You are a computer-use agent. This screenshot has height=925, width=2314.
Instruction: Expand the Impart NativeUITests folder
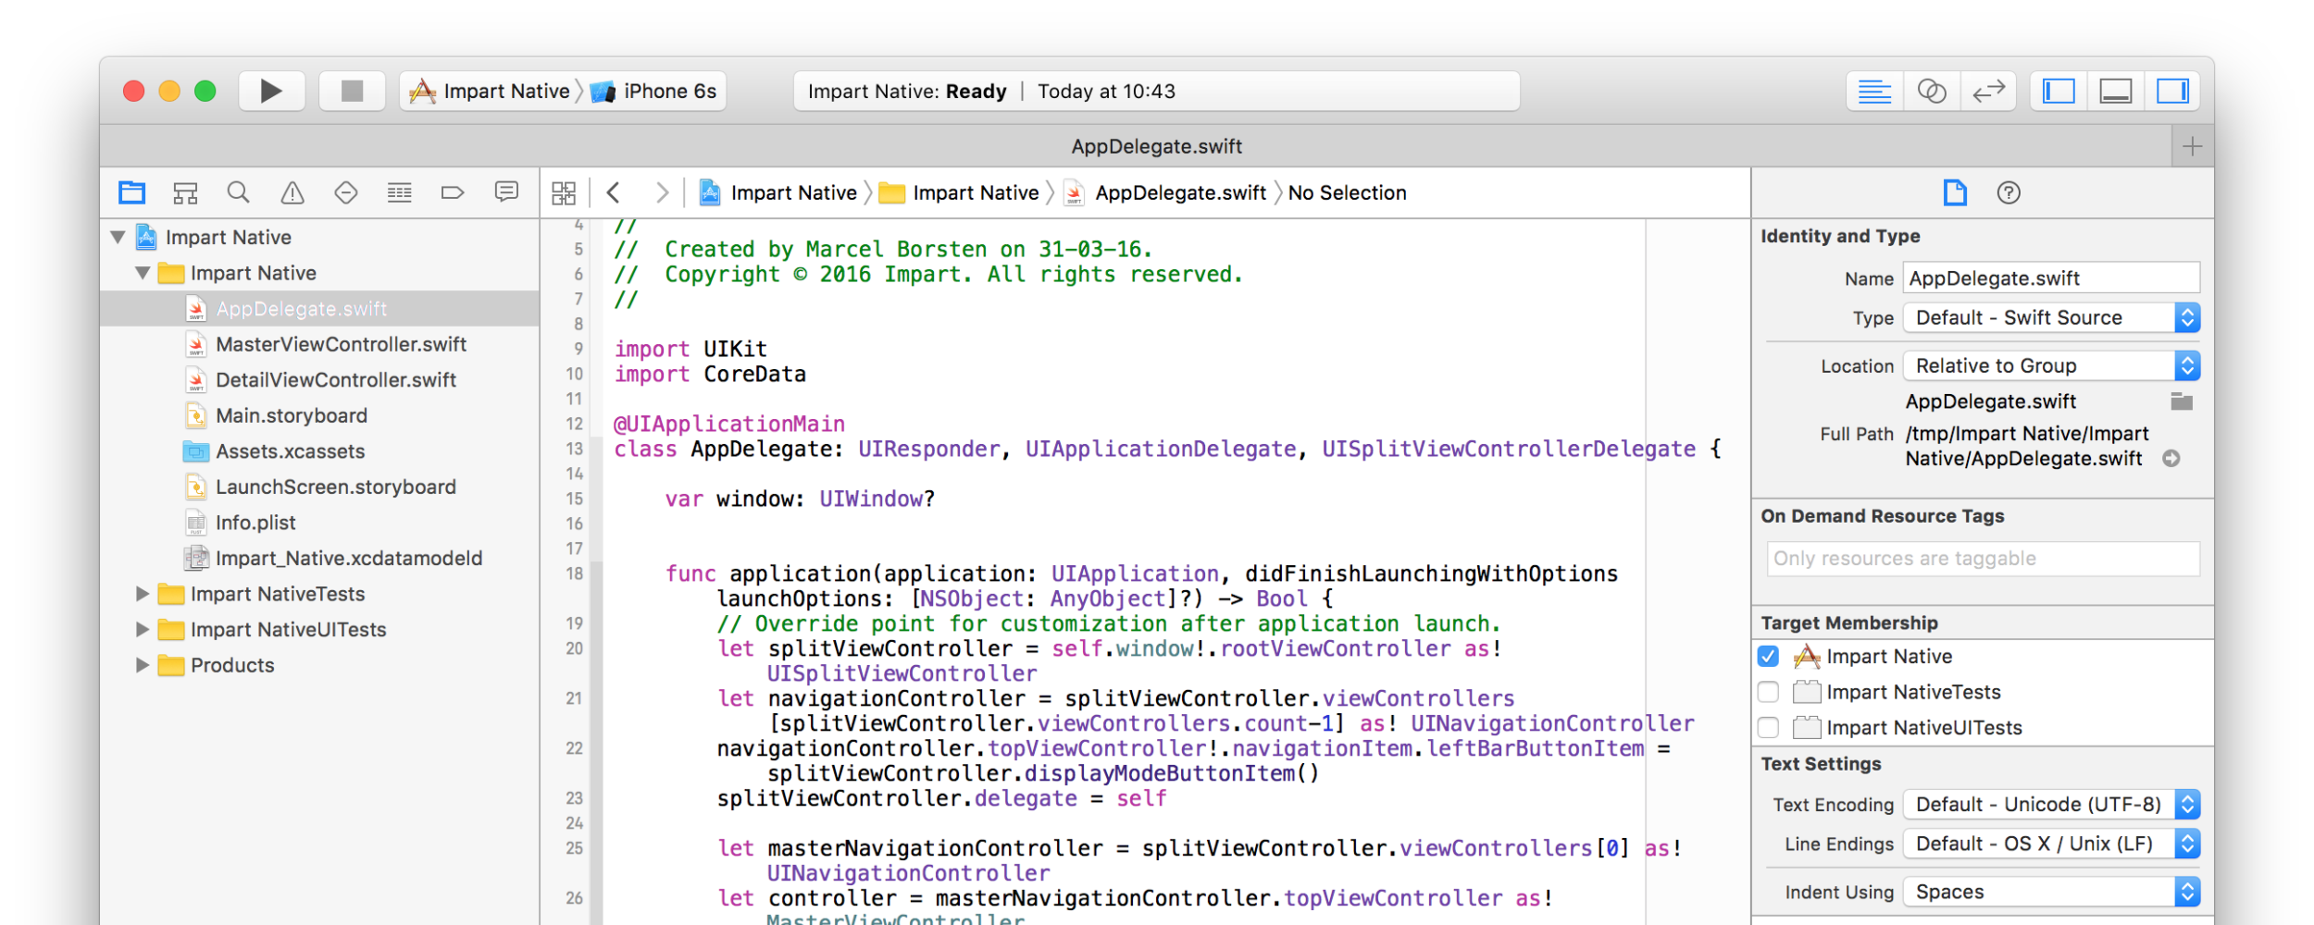tap(143, 629)
